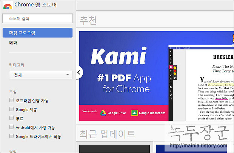
Task: Check the Google 제공 filter
Action: [11, 109]
